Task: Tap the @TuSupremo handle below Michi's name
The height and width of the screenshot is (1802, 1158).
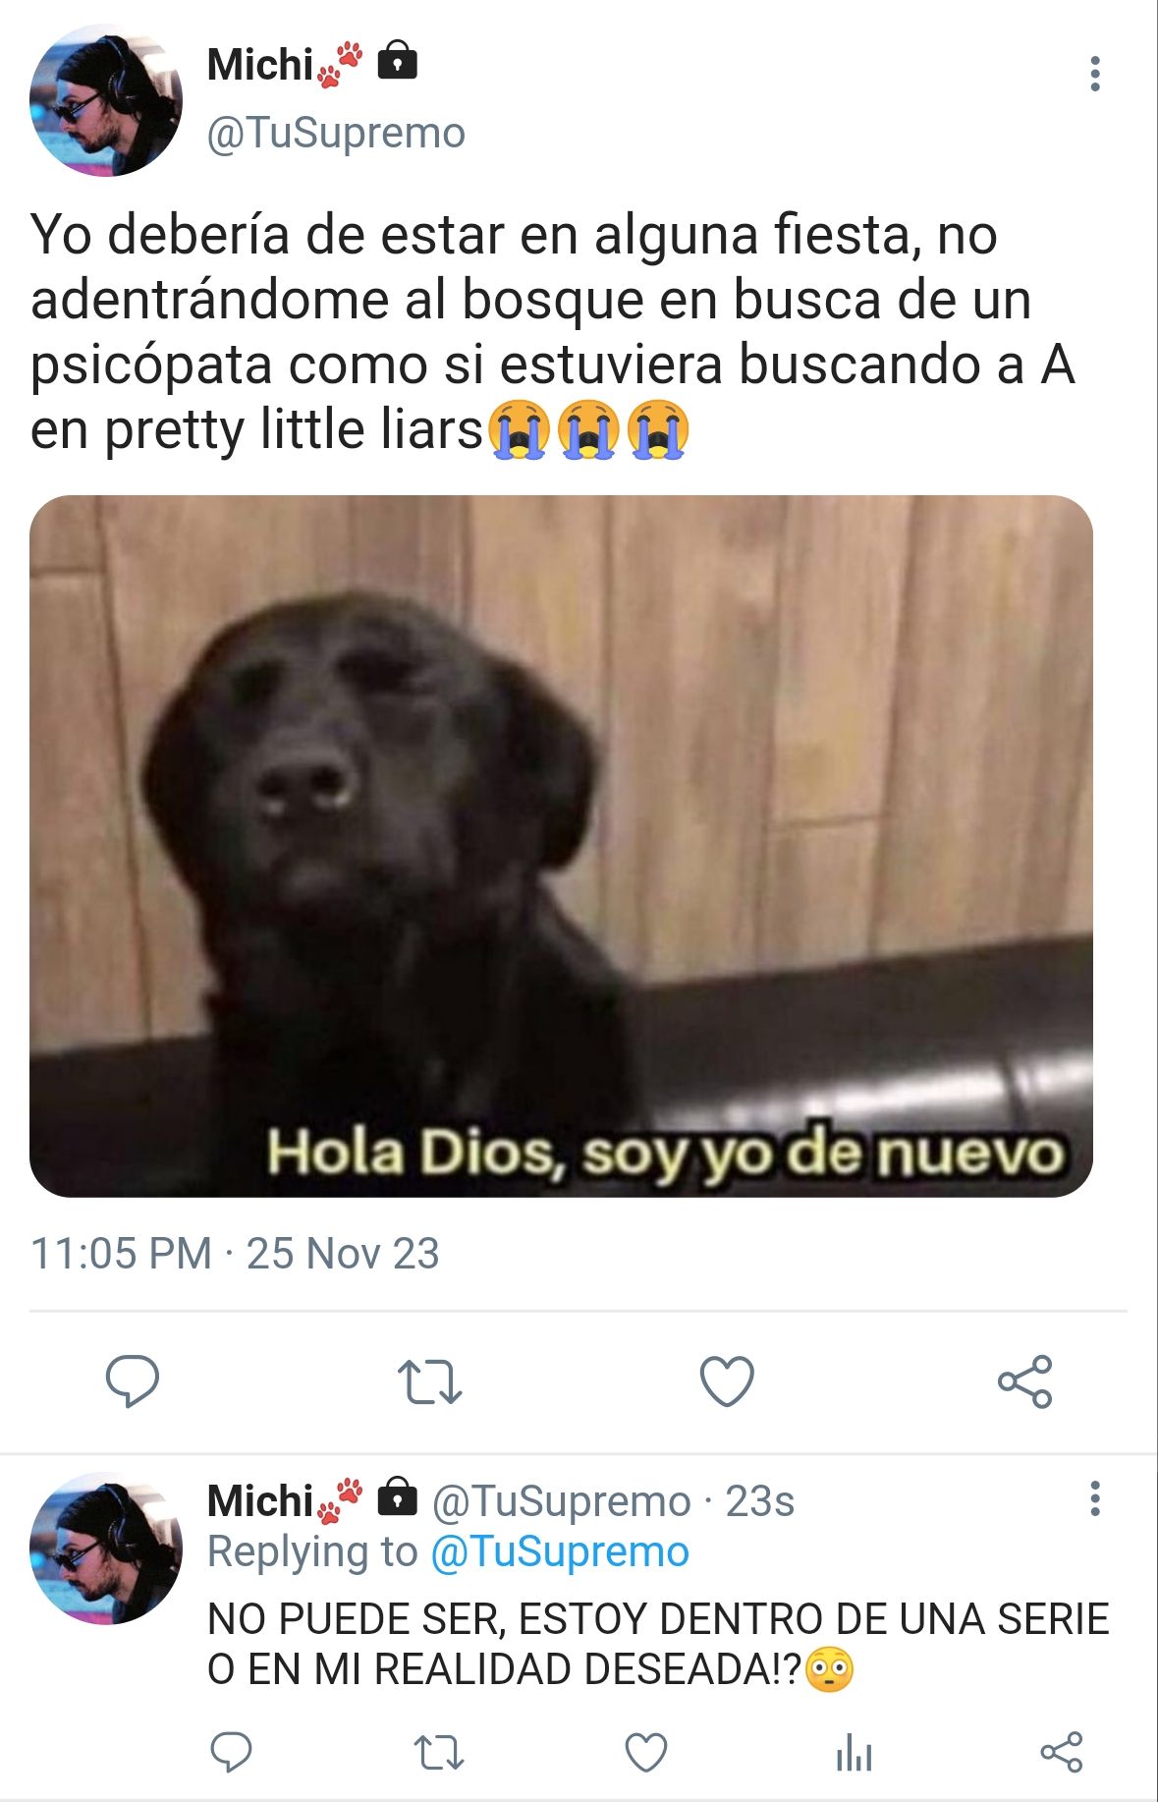Action: coord(336,133)
